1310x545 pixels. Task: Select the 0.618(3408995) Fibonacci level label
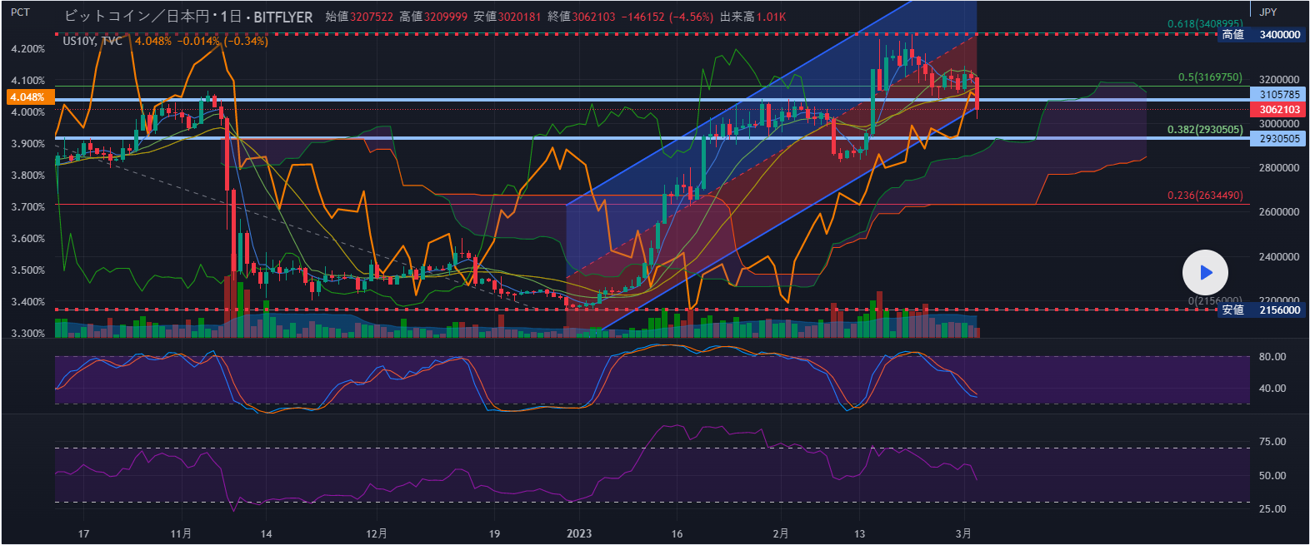[x=1204, y=24]
